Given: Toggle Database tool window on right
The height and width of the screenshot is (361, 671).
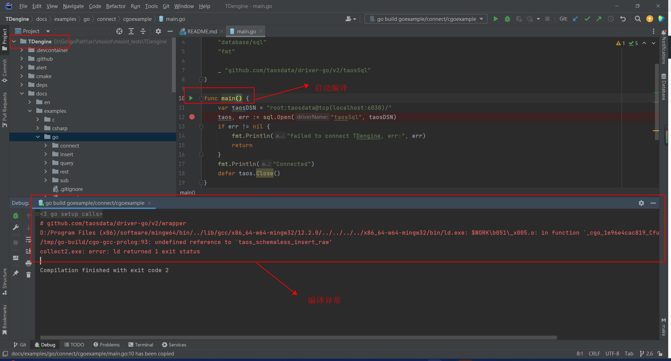Looking at the screenshot, I should point(664,87).
